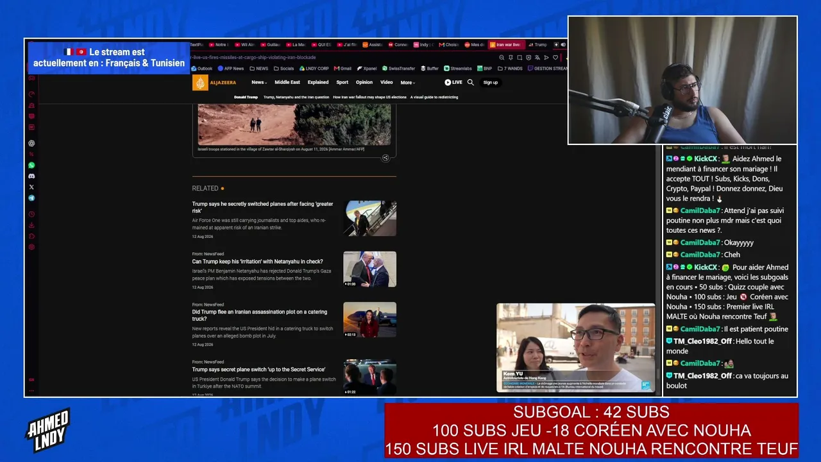Screen dimensions: 821x462
Task: Open the BNP bookmark
Action: coord(484,69)
